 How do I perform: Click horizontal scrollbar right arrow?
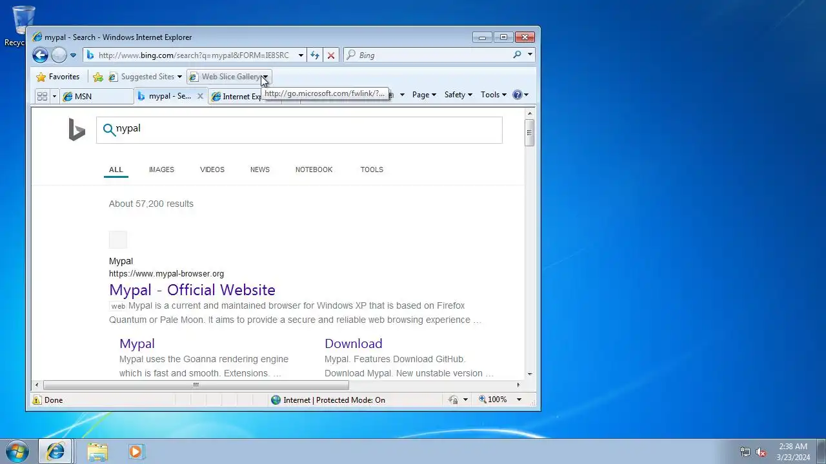tap(518, 385)
